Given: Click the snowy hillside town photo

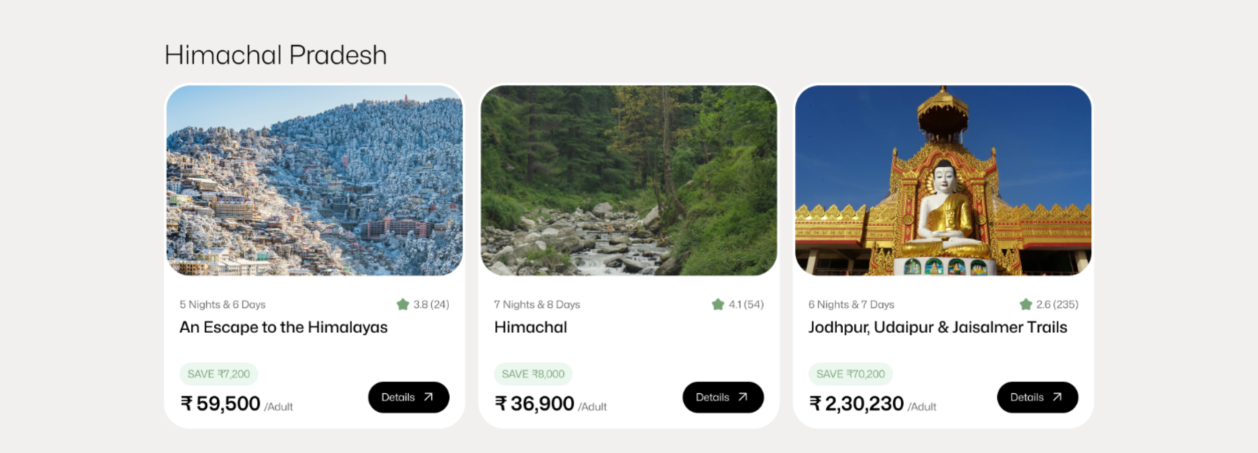Looking at the screenshot, I should coord(314,180).
